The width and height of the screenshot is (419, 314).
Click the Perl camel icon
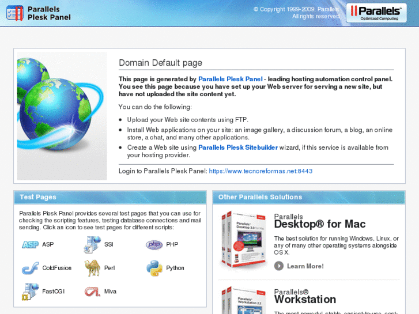coord(92,268)
